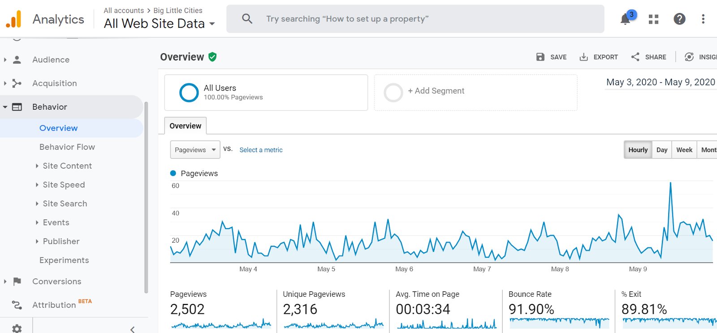Click the Avg. Time value 00:03:34
717x333 pixels.
pyautogui.click(x=423, y=309)
